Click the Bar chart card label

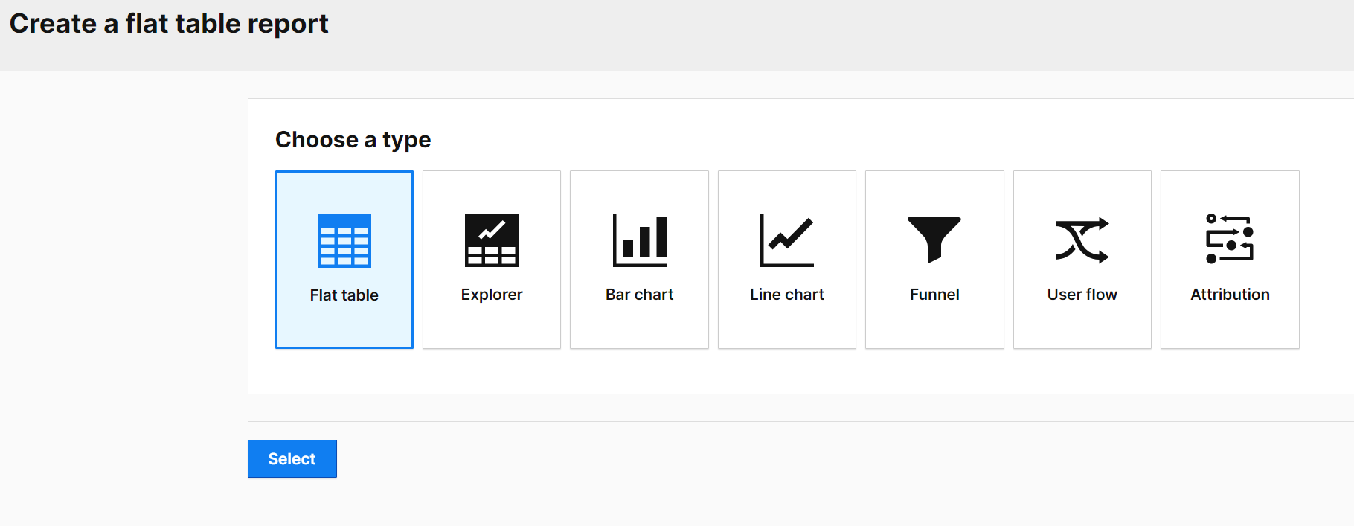point(639,294)
